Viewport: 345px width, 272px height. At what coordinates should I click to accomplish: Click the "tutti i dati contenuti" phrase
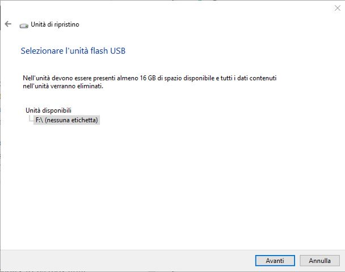tap(249, 78)
